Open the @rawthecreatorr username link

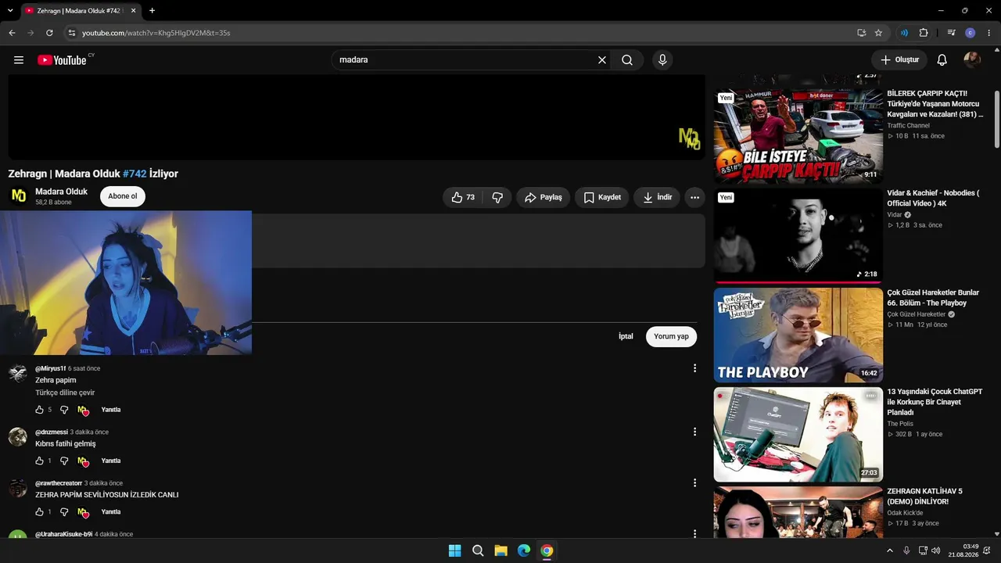(59, 483)
